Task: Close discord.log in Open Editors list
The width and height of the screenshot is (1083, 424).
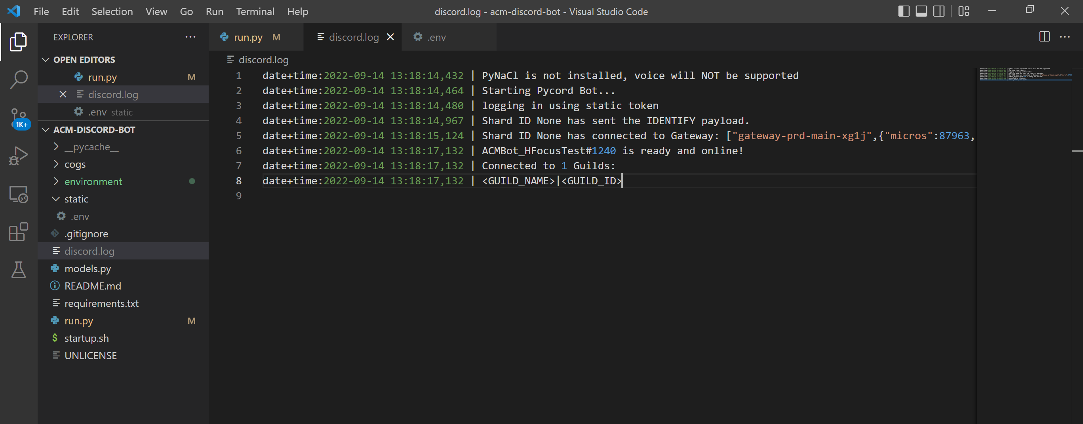Action: pos(63,95)
